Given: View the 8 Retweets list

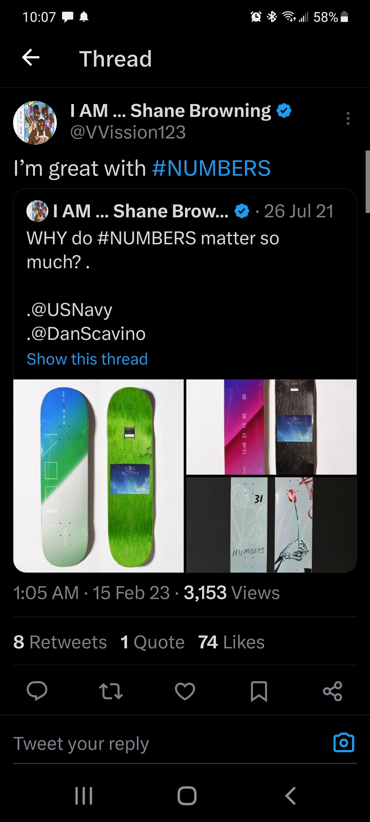Looking at the screenshot, I should pyautogui.click(x=60, y=642).
